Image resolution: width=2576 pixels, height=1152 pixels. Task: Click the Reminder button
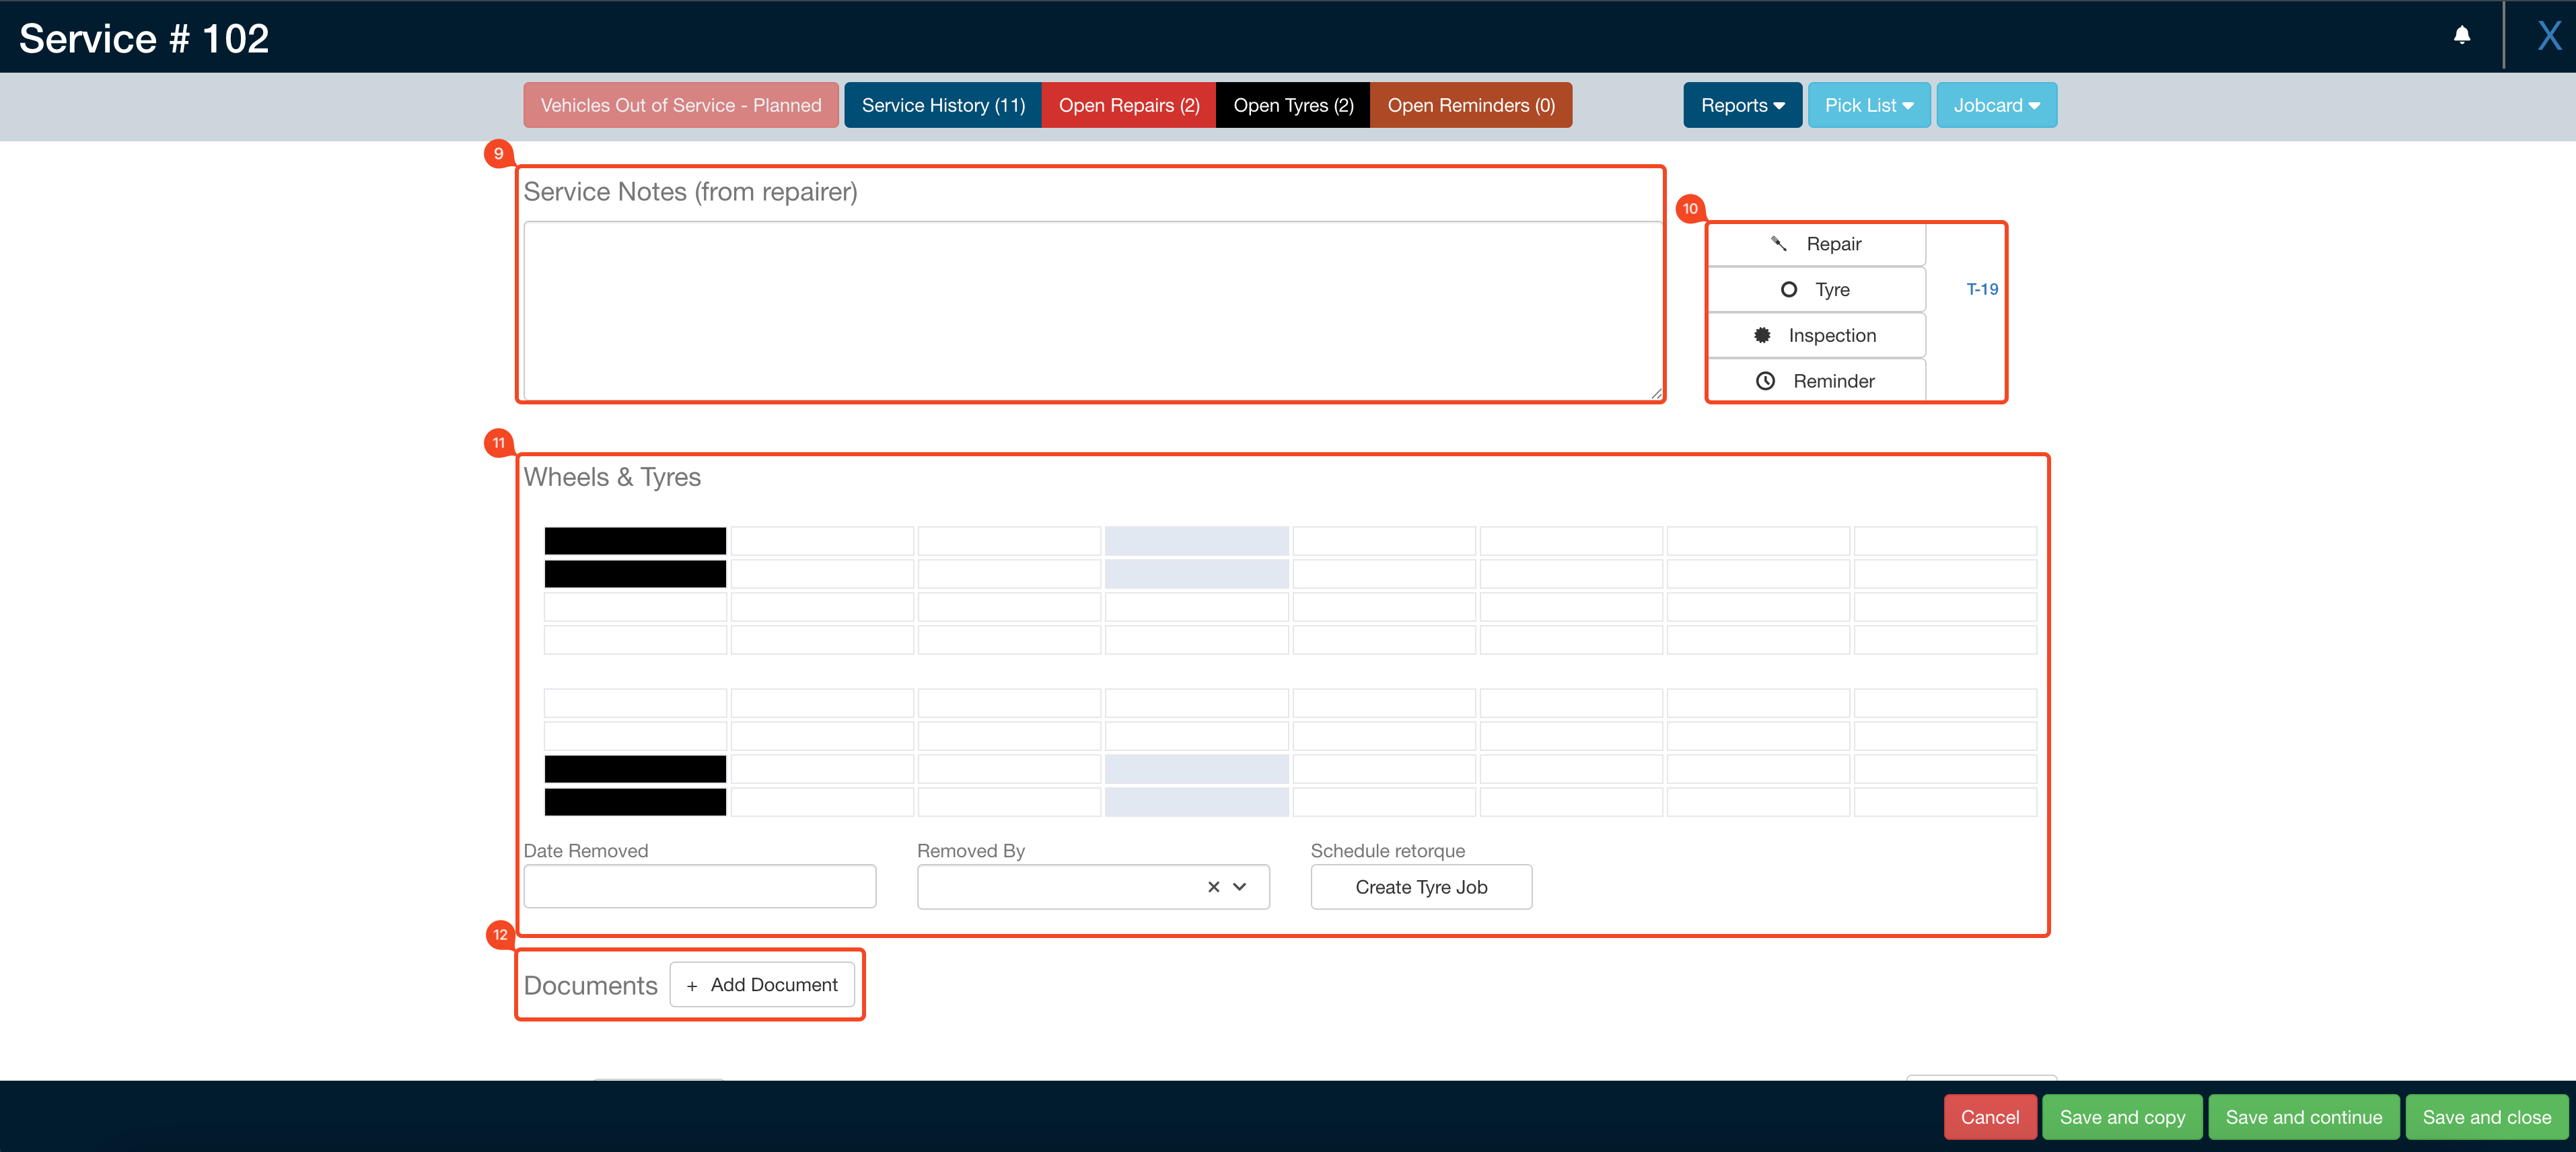click(1816, 381)
